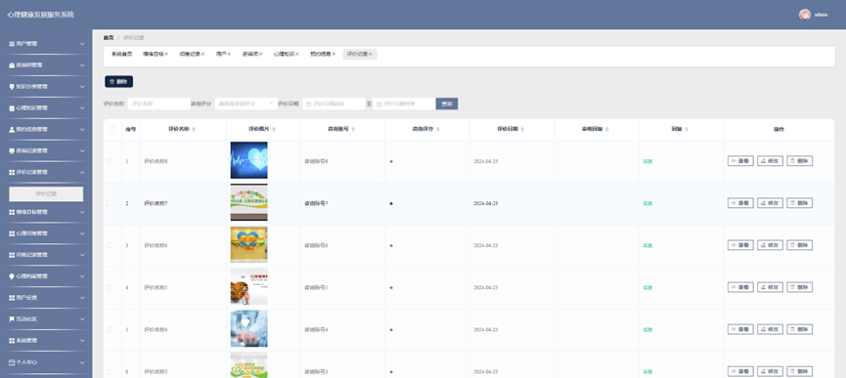846x378 pixels.
Task: Click green 回复 link in row 评价名称5
Action: pos(648,287)
